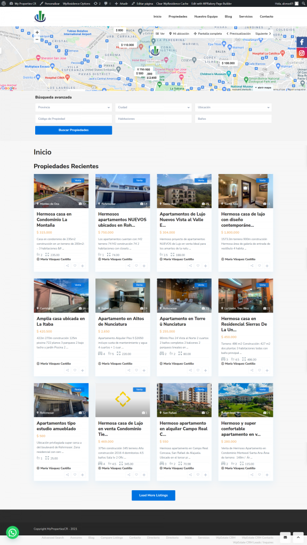Click the envelope contact icon at bottom

pos(285,538)
